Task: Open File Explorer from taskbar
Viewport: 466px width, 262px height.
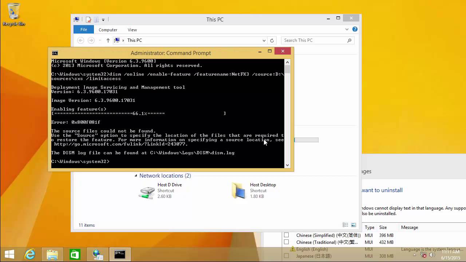Action: coord(52,254)
